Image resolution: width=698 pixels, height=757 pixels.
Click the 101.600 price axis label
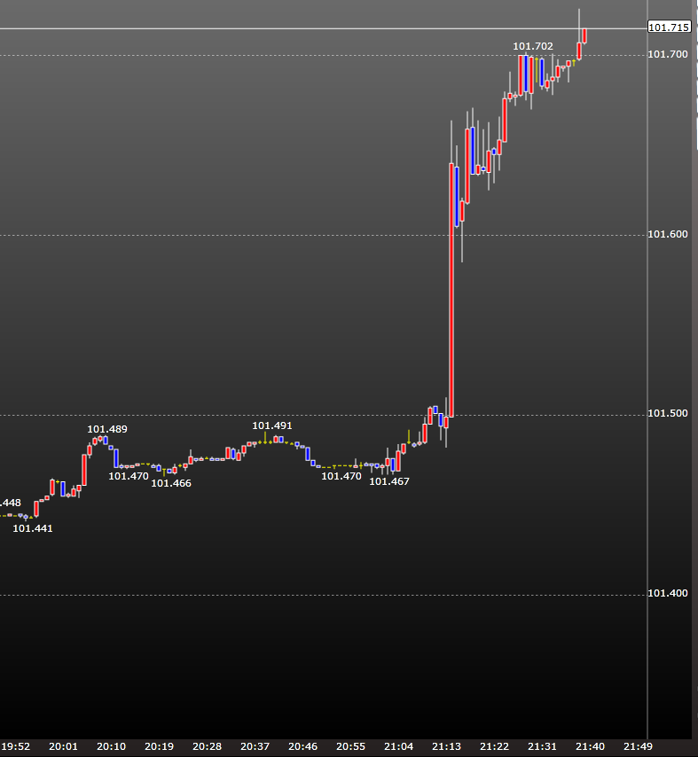pyautogui.click(x=668, y=234)
